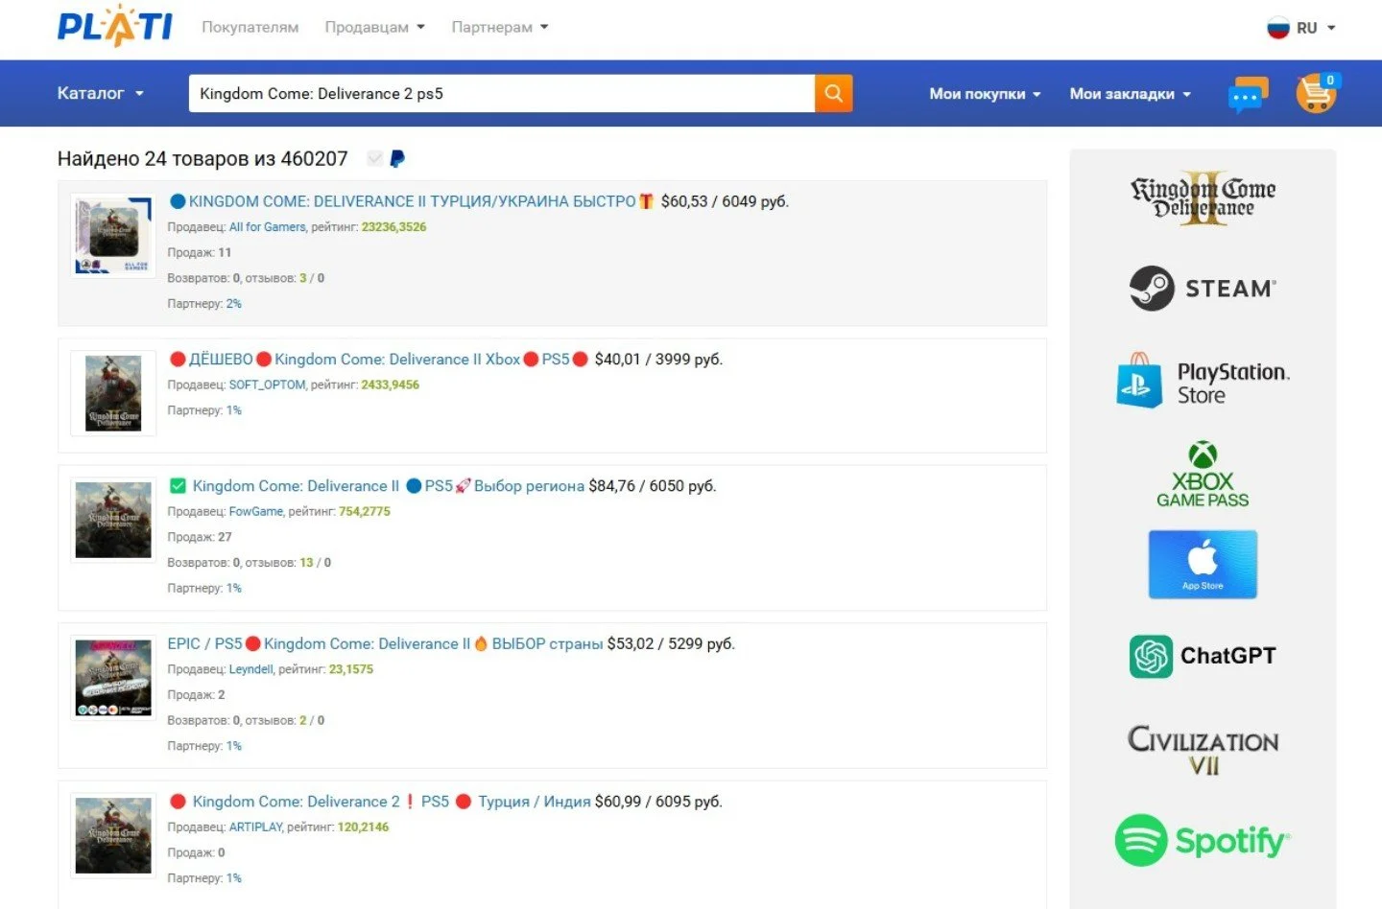Click the PayPal filter icon
The image size is (1382, 909).
tap(397, 158)
